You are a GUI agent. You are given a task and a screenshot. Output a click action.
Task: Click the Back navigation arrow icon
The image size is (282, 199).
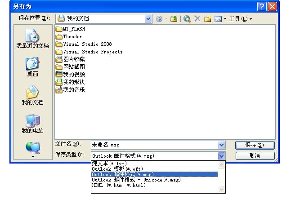[x=159, y=19]
